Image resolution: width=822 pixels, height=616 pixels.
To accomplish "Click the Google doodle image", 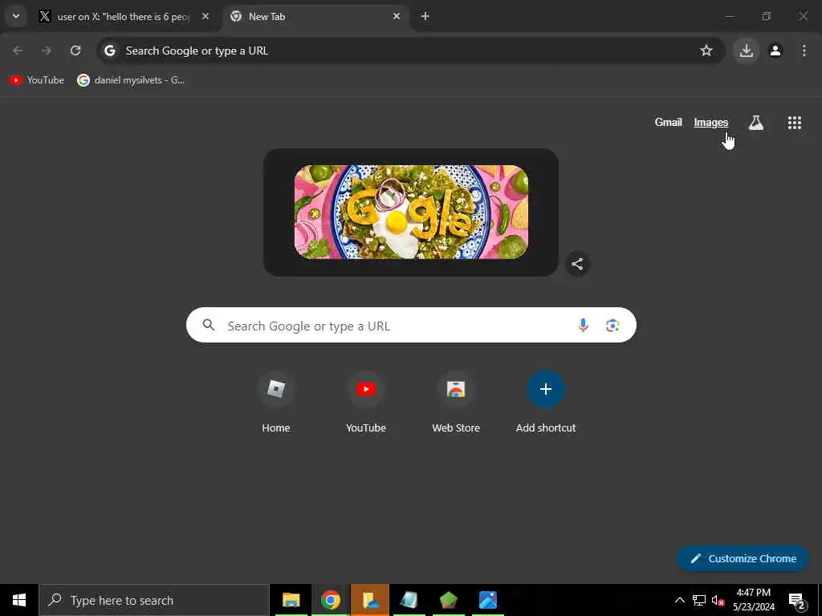I will point(411,212).
